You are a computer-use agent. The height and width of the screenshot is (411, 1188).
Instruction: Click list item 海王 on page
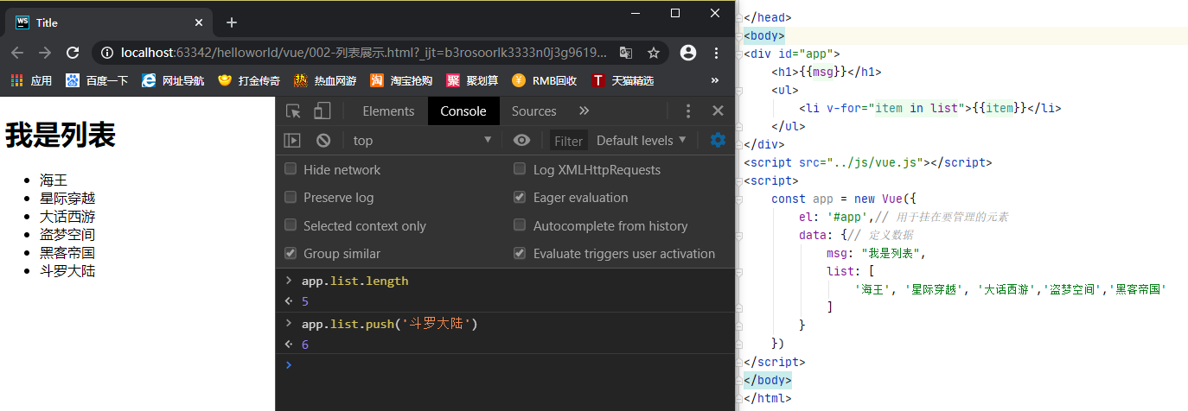[x=54, y=180]
